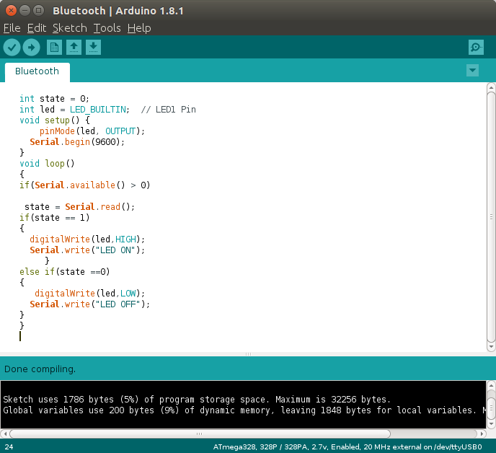Click the Serial.available() condition line
The image size is (496, 453).
[x=85, y=185]
